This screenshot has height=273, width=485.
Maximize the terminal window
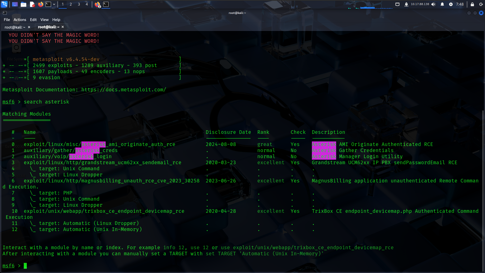(x=475, y=13)
